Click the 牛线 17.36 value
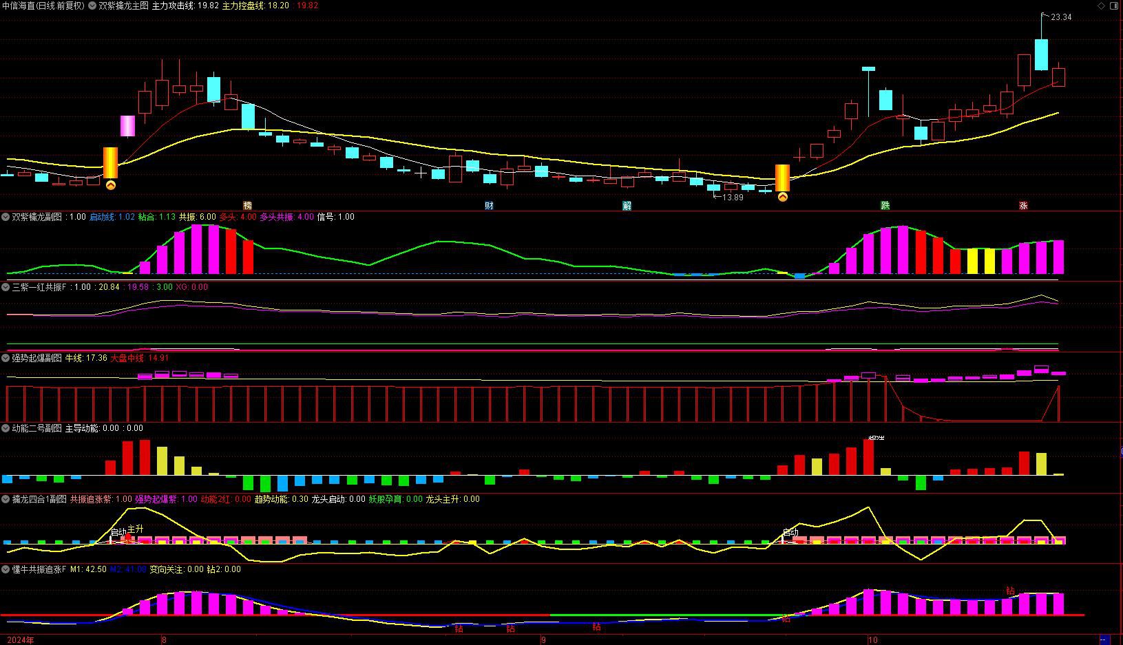 pyautogui.click(x=86, y=358)
